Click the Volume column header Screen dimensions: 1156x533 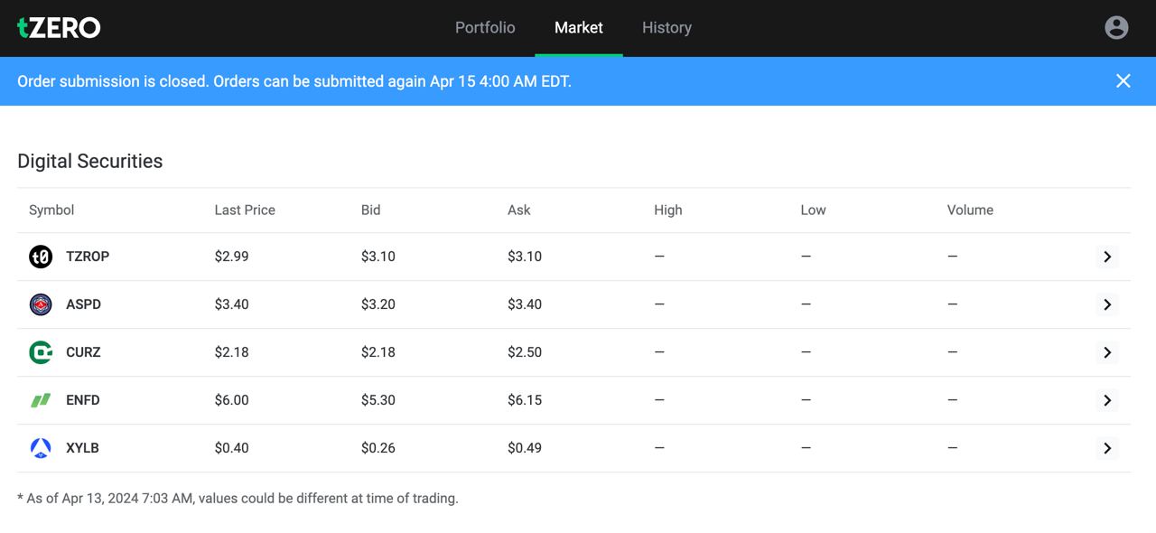click(x=970, y=210)
